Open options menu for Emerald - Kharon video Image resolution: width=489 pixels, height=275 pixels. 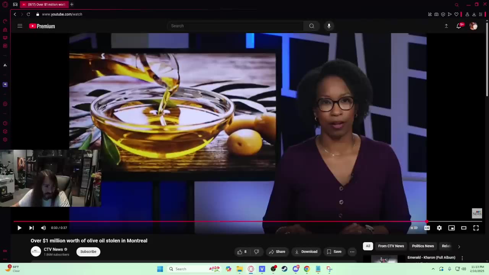point(462,258)
